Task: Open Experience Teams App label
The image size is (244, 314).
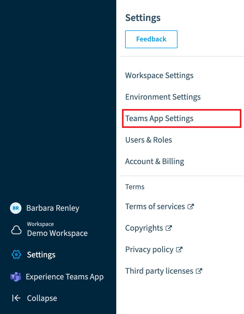Action: coord(65,277)
